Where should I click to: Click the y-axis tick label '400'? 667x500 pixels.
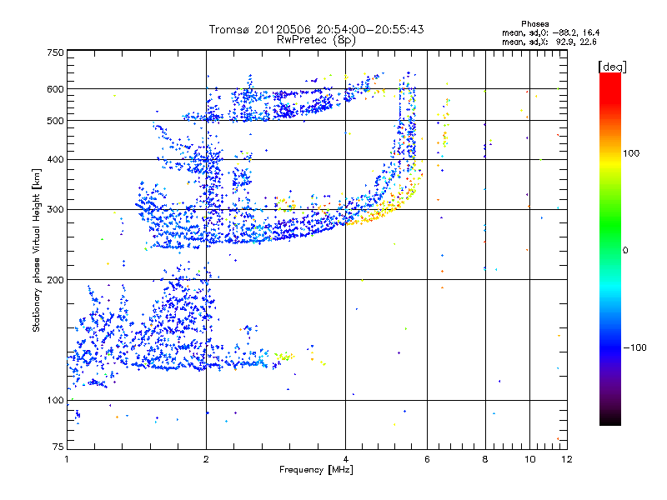click(x=55, y=160)
